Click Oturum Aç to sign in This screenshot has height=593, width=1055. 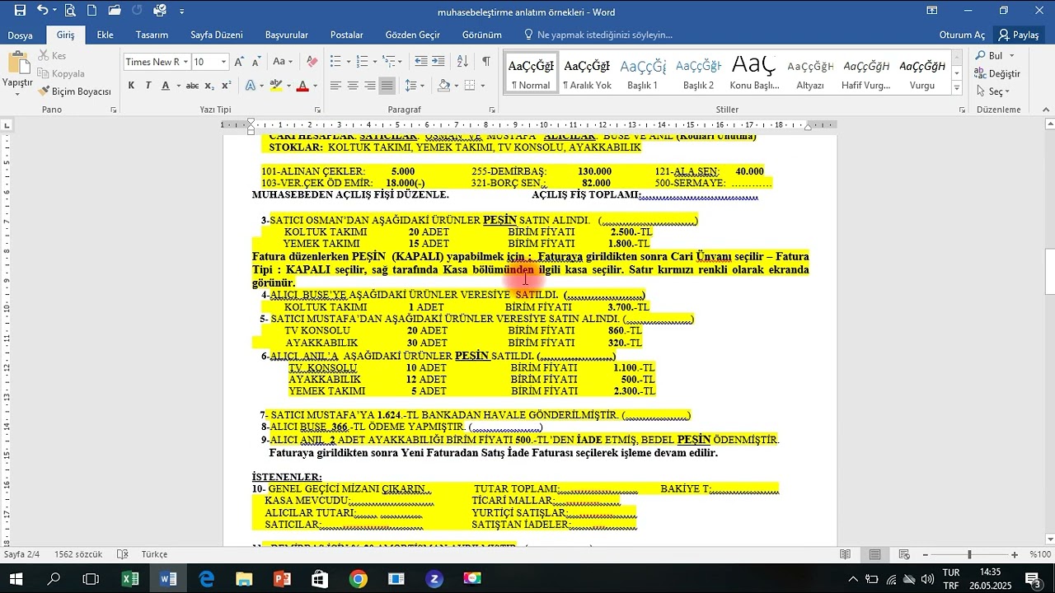click(962, 35)
